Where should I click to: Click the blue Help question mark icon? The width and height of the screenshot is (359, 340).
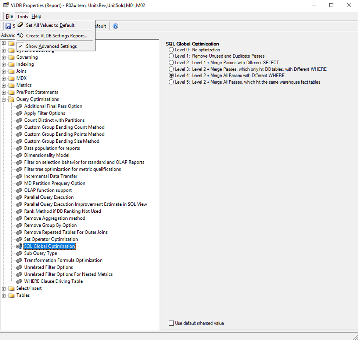115,26
